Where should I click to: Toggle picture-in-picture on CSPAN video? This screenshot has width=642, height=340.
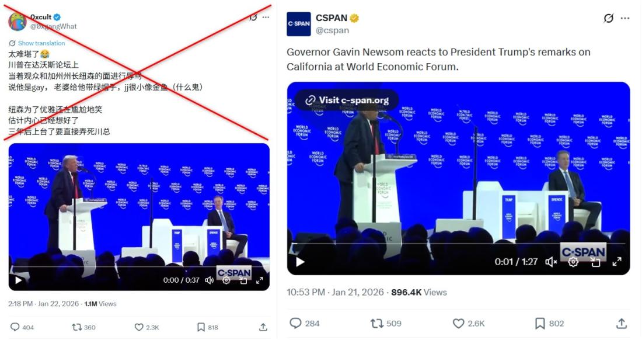595,262
